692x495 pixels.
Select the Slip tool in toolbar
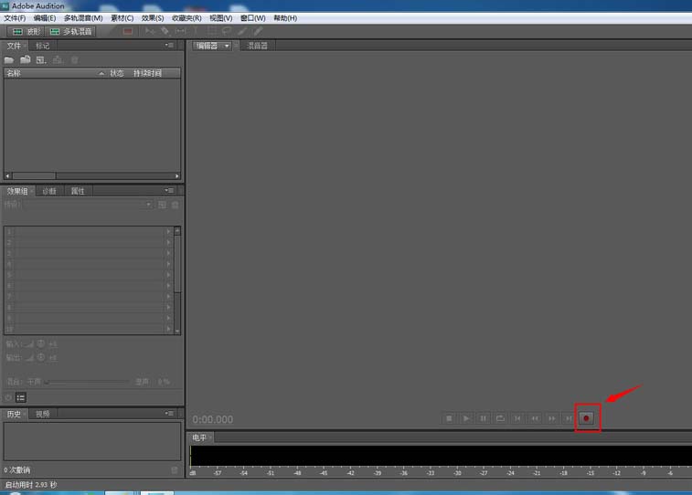(181, 31)
